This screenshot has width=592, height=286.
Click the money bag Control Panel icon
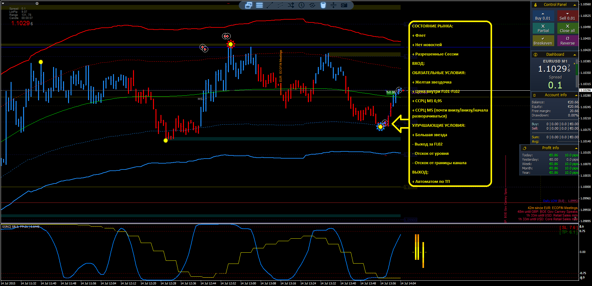[x=535, y=5]
